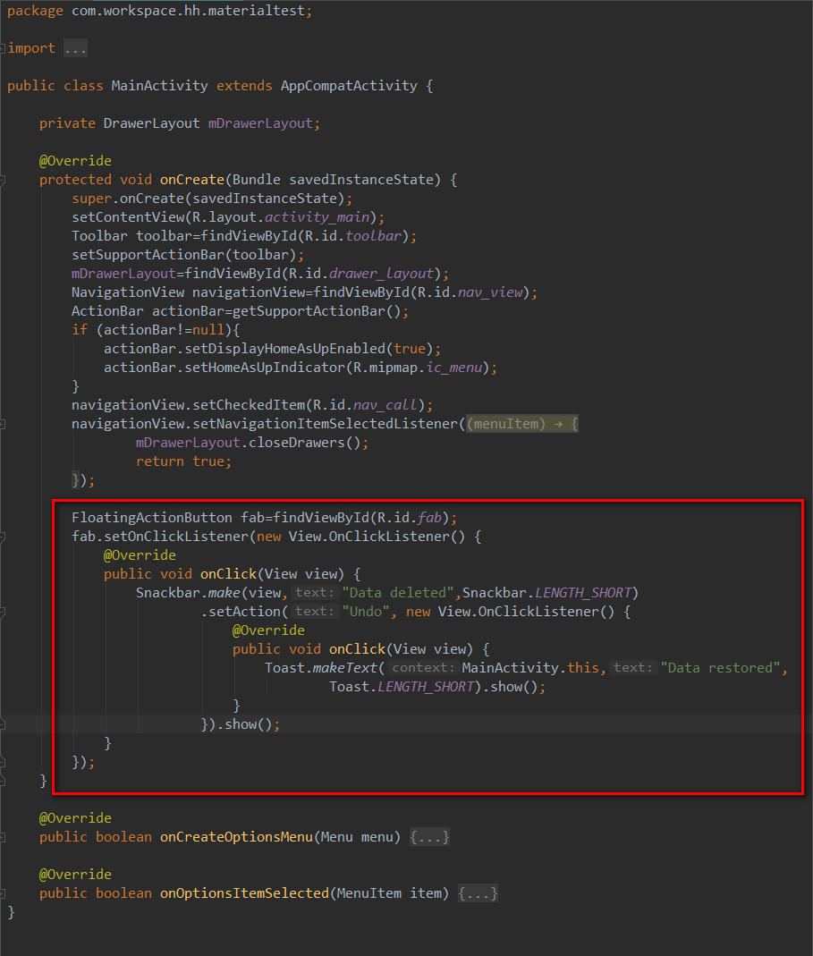Click the 'closeDrawers' method call
This screenshot has width=813, height=956.
297,443
